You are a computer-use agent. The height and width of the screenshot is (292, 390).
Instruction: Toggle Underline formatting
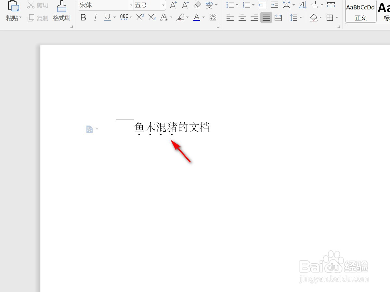click(107, 18)
